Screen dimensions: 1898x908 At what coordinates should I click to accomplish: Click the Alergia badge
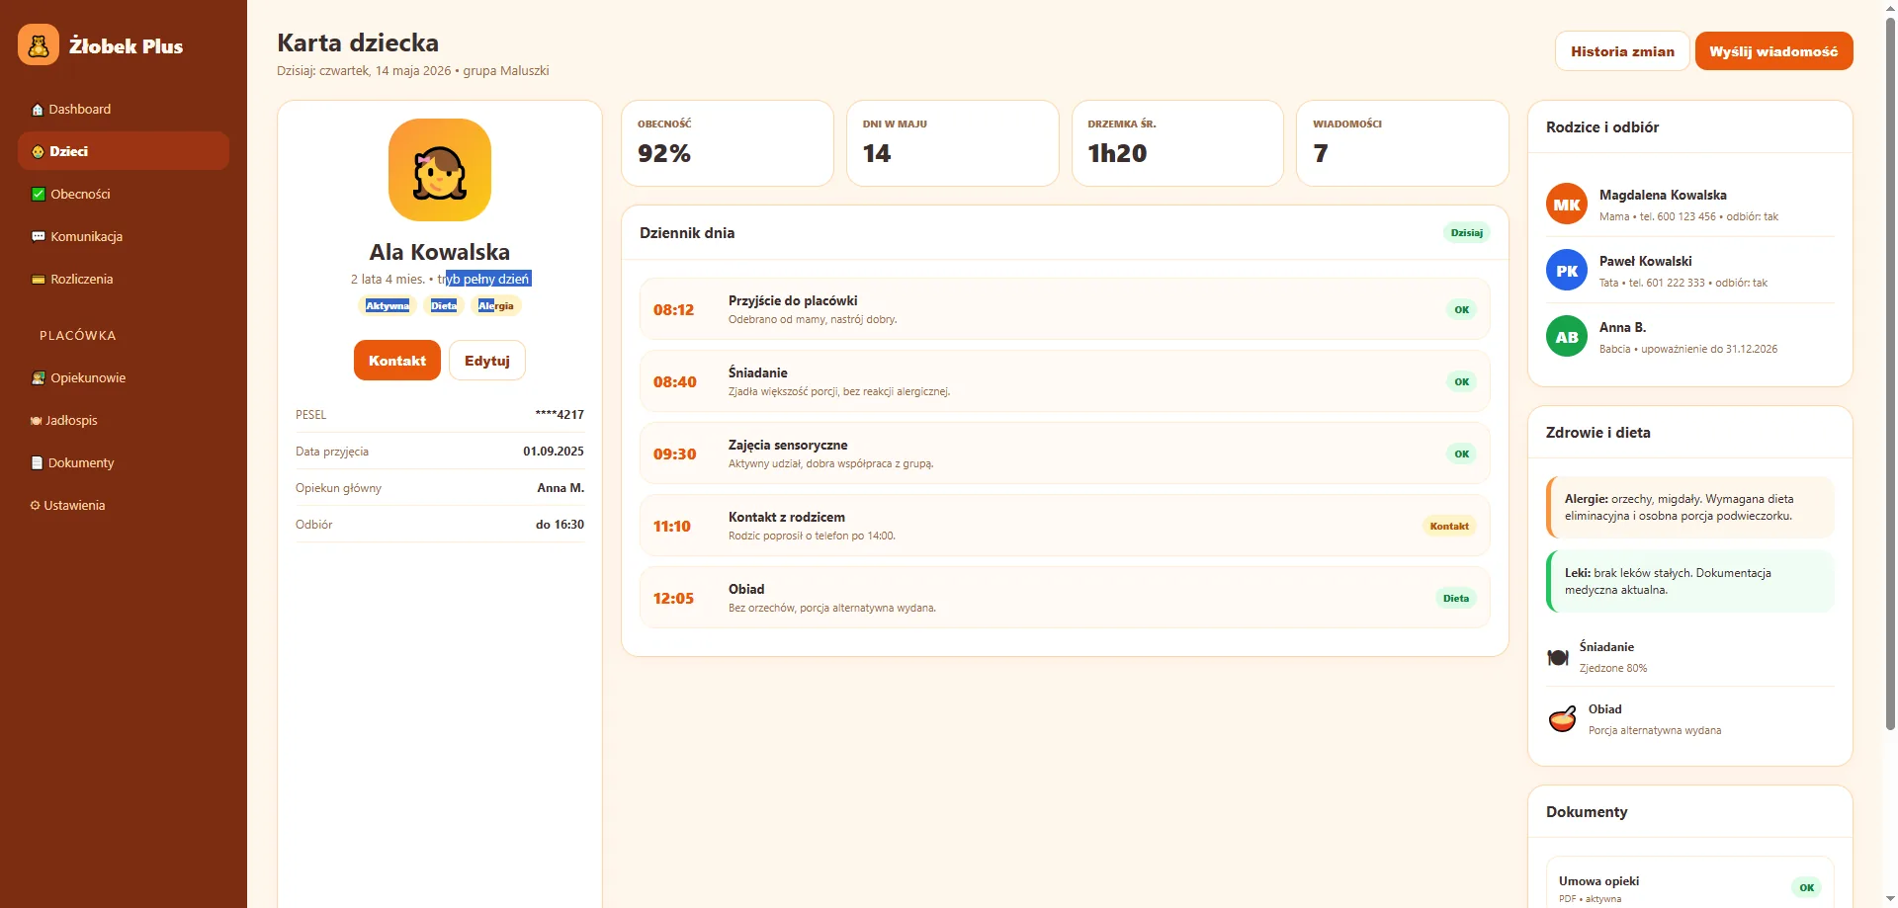tap(496, 306)
